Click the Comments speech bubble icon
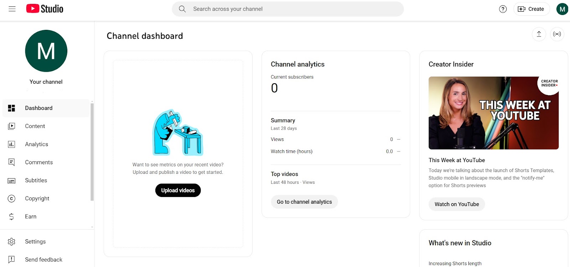This screenshot has height=267, width=570. pos(11,162)
